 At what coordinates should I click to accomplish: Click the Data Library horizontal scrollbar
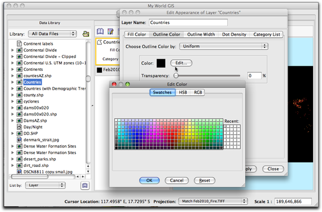coord(43,176)
